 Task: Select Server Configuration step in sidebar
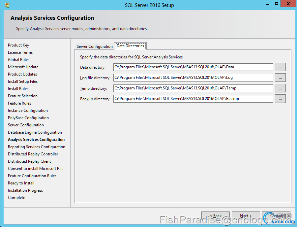click(x=26, y=125)
